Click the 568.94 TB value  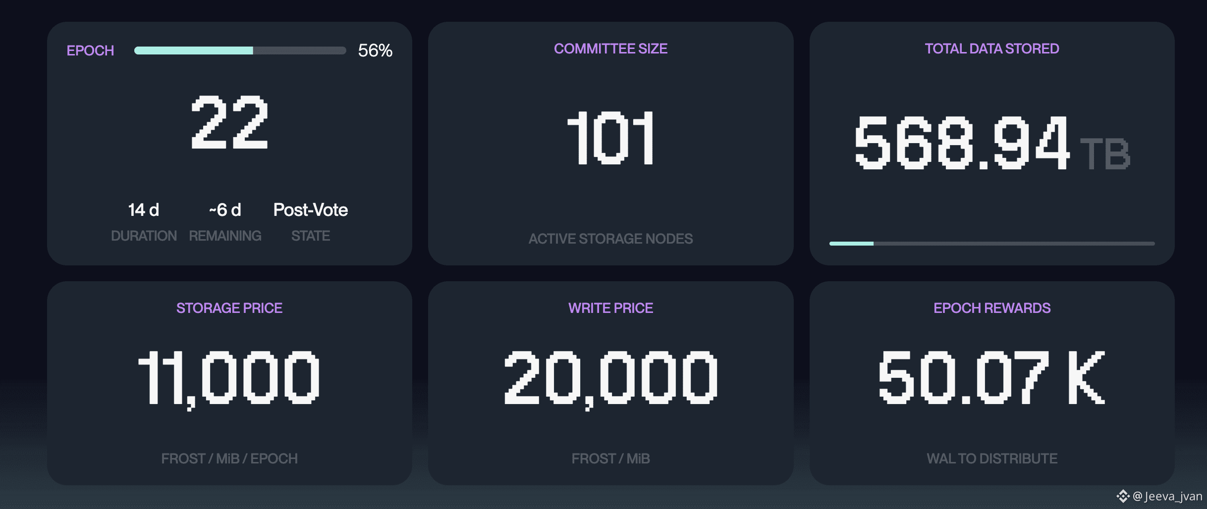pyautogui.click(x=992, y=143)
